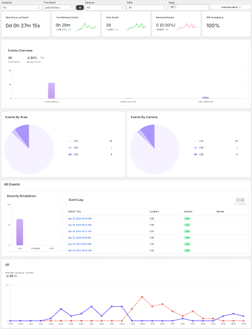Open the Apr 19 10:15 AM event

coord(80,238)
